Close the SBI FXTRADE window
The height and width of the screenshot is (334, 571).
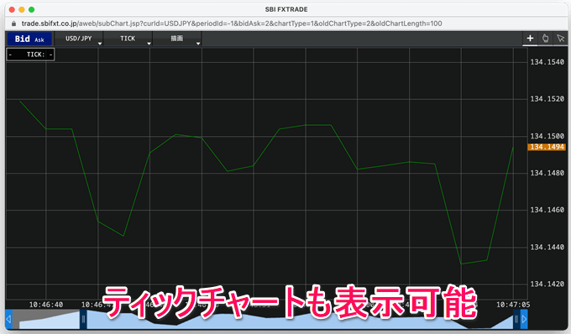point(12,9)
